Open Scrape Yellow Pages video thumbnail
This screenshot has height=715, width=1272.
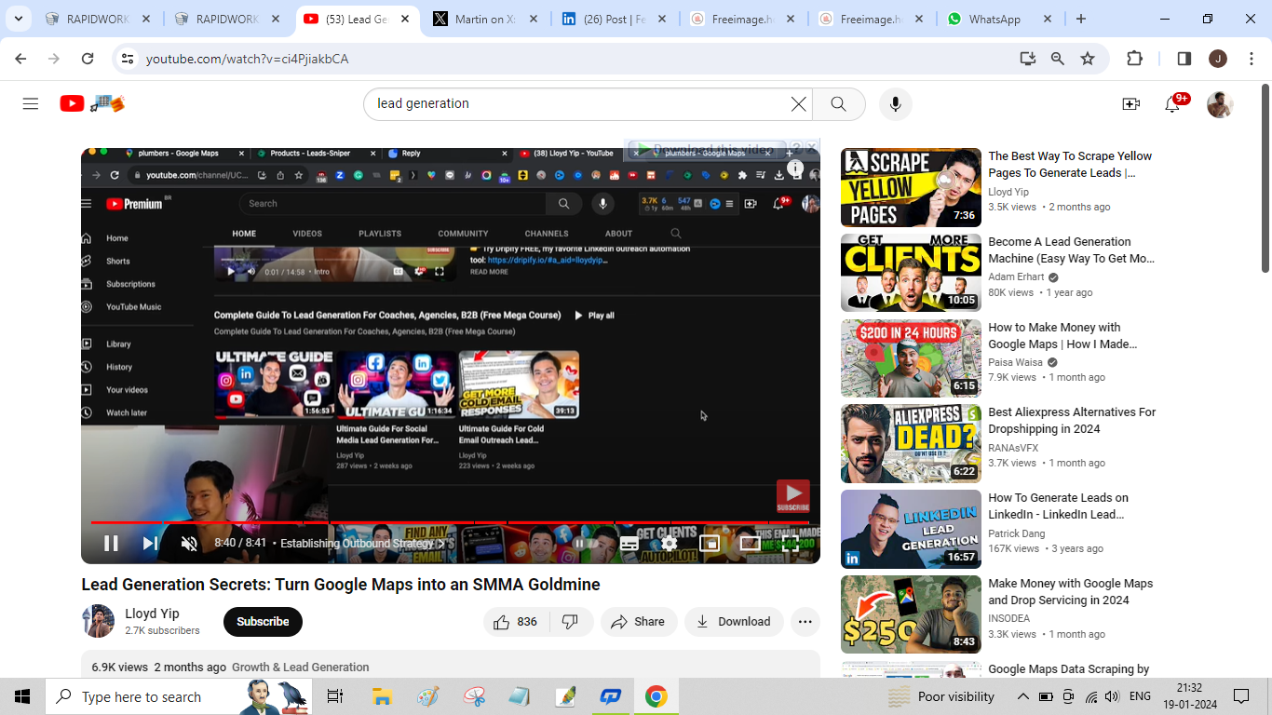911,187
